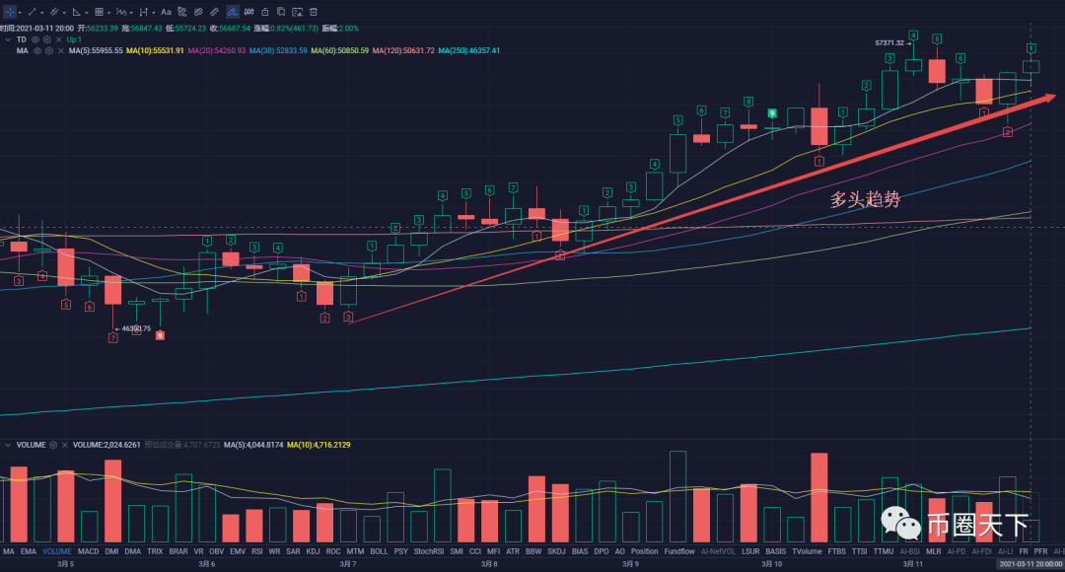Select the BOLL indicator tab
The width and height of the screenshot is (1065, 572).
pyautogui.click(x=379, y=552)
